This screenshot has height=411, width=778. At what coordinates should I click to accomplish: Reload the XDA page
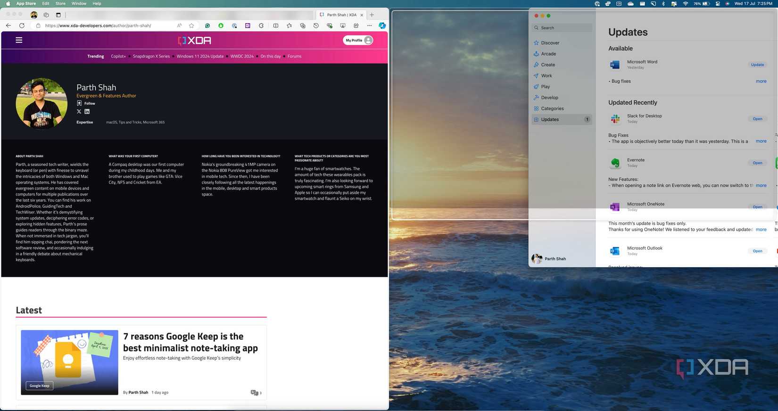pyautogui.click(x=22, y=25)
